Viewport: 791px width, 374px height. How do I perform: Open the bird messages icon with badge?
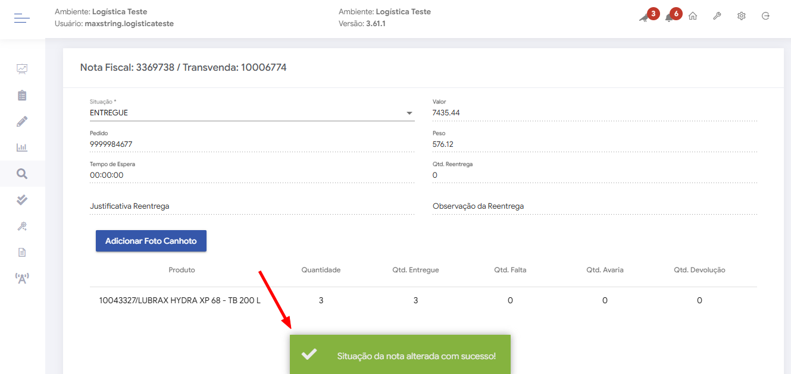(645, 17)
